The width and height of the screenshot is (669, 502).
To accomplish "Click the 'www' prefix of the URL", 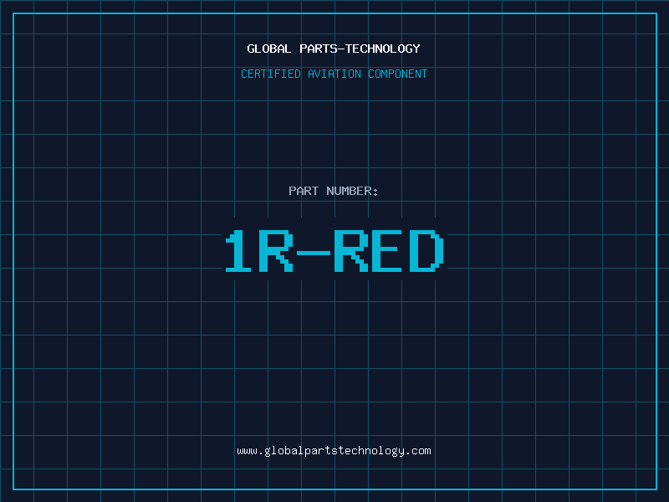I will [x=247, y=451].
